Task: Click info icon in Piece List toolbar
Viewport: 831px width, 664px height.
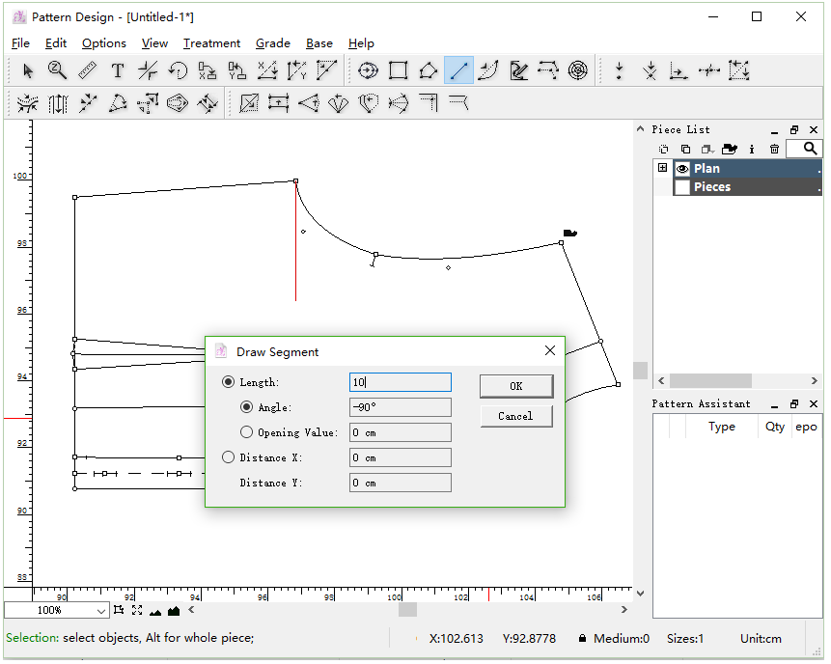Action: tap(752, 149)
